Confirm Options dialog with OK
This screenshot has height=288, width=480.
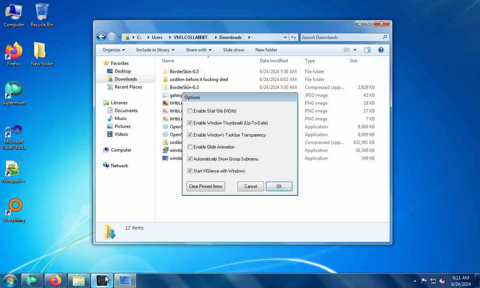[x=279, y=186]
